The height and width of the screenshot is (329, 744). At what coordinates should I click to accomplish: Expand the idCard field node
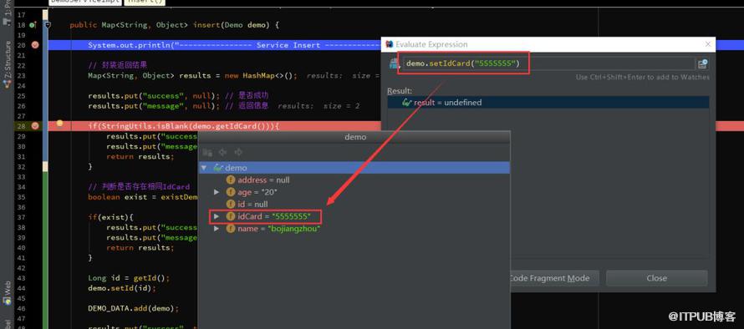(217, 216)
